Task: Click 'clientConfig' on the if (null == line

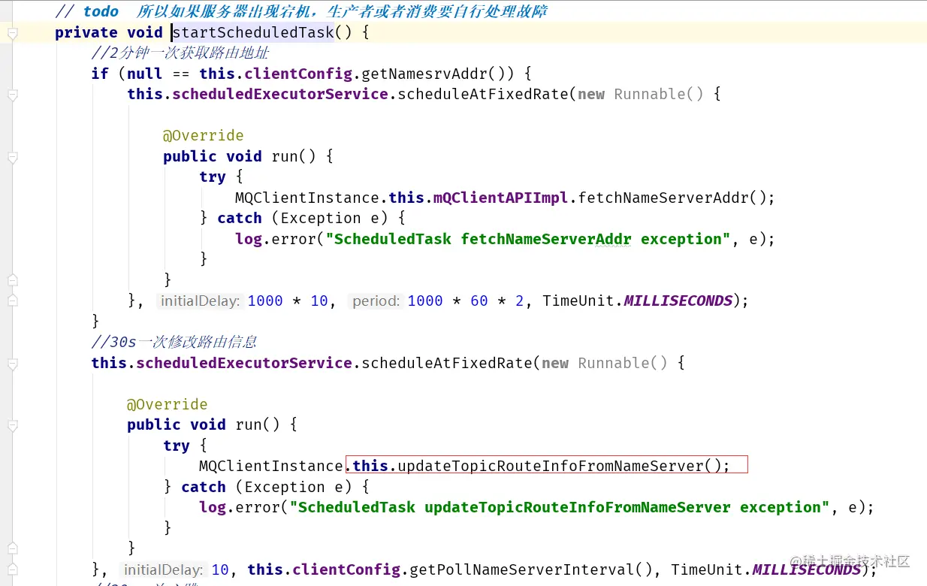Action: [x=298, y=74]
